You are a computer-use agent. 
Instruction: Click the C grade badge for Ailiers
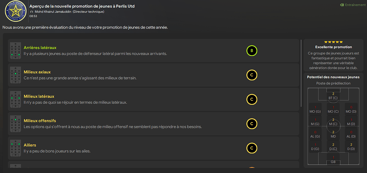(x=252, y=148)
